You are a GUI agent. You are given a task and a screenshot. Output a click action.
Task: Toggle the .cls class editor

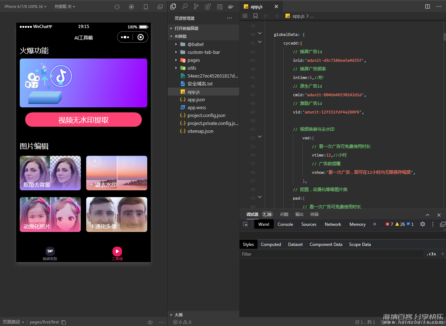coord(431,254)
